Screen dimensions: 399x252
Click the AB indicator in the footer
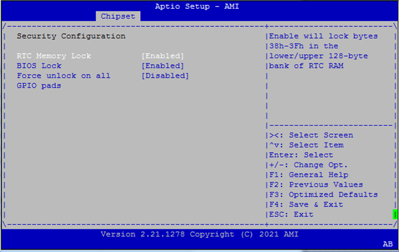[388, 244]
